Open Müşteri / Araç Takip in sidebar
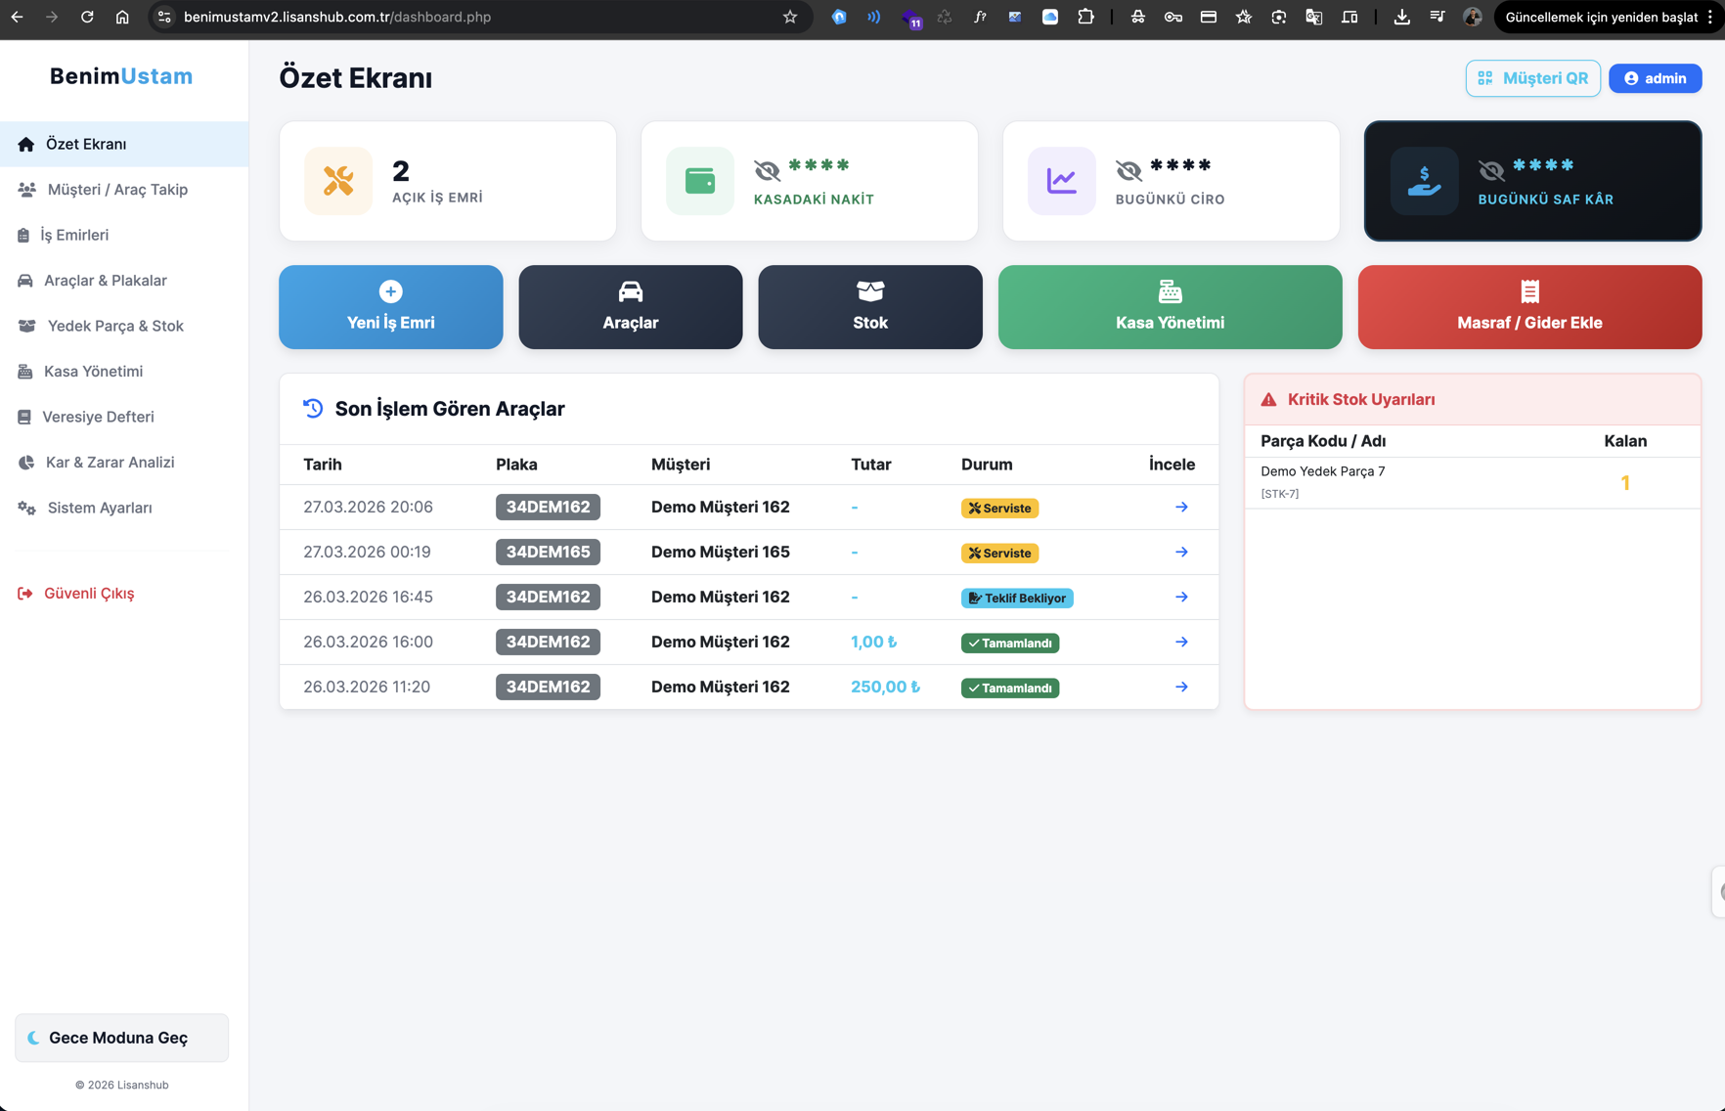 tap(117, 190)
